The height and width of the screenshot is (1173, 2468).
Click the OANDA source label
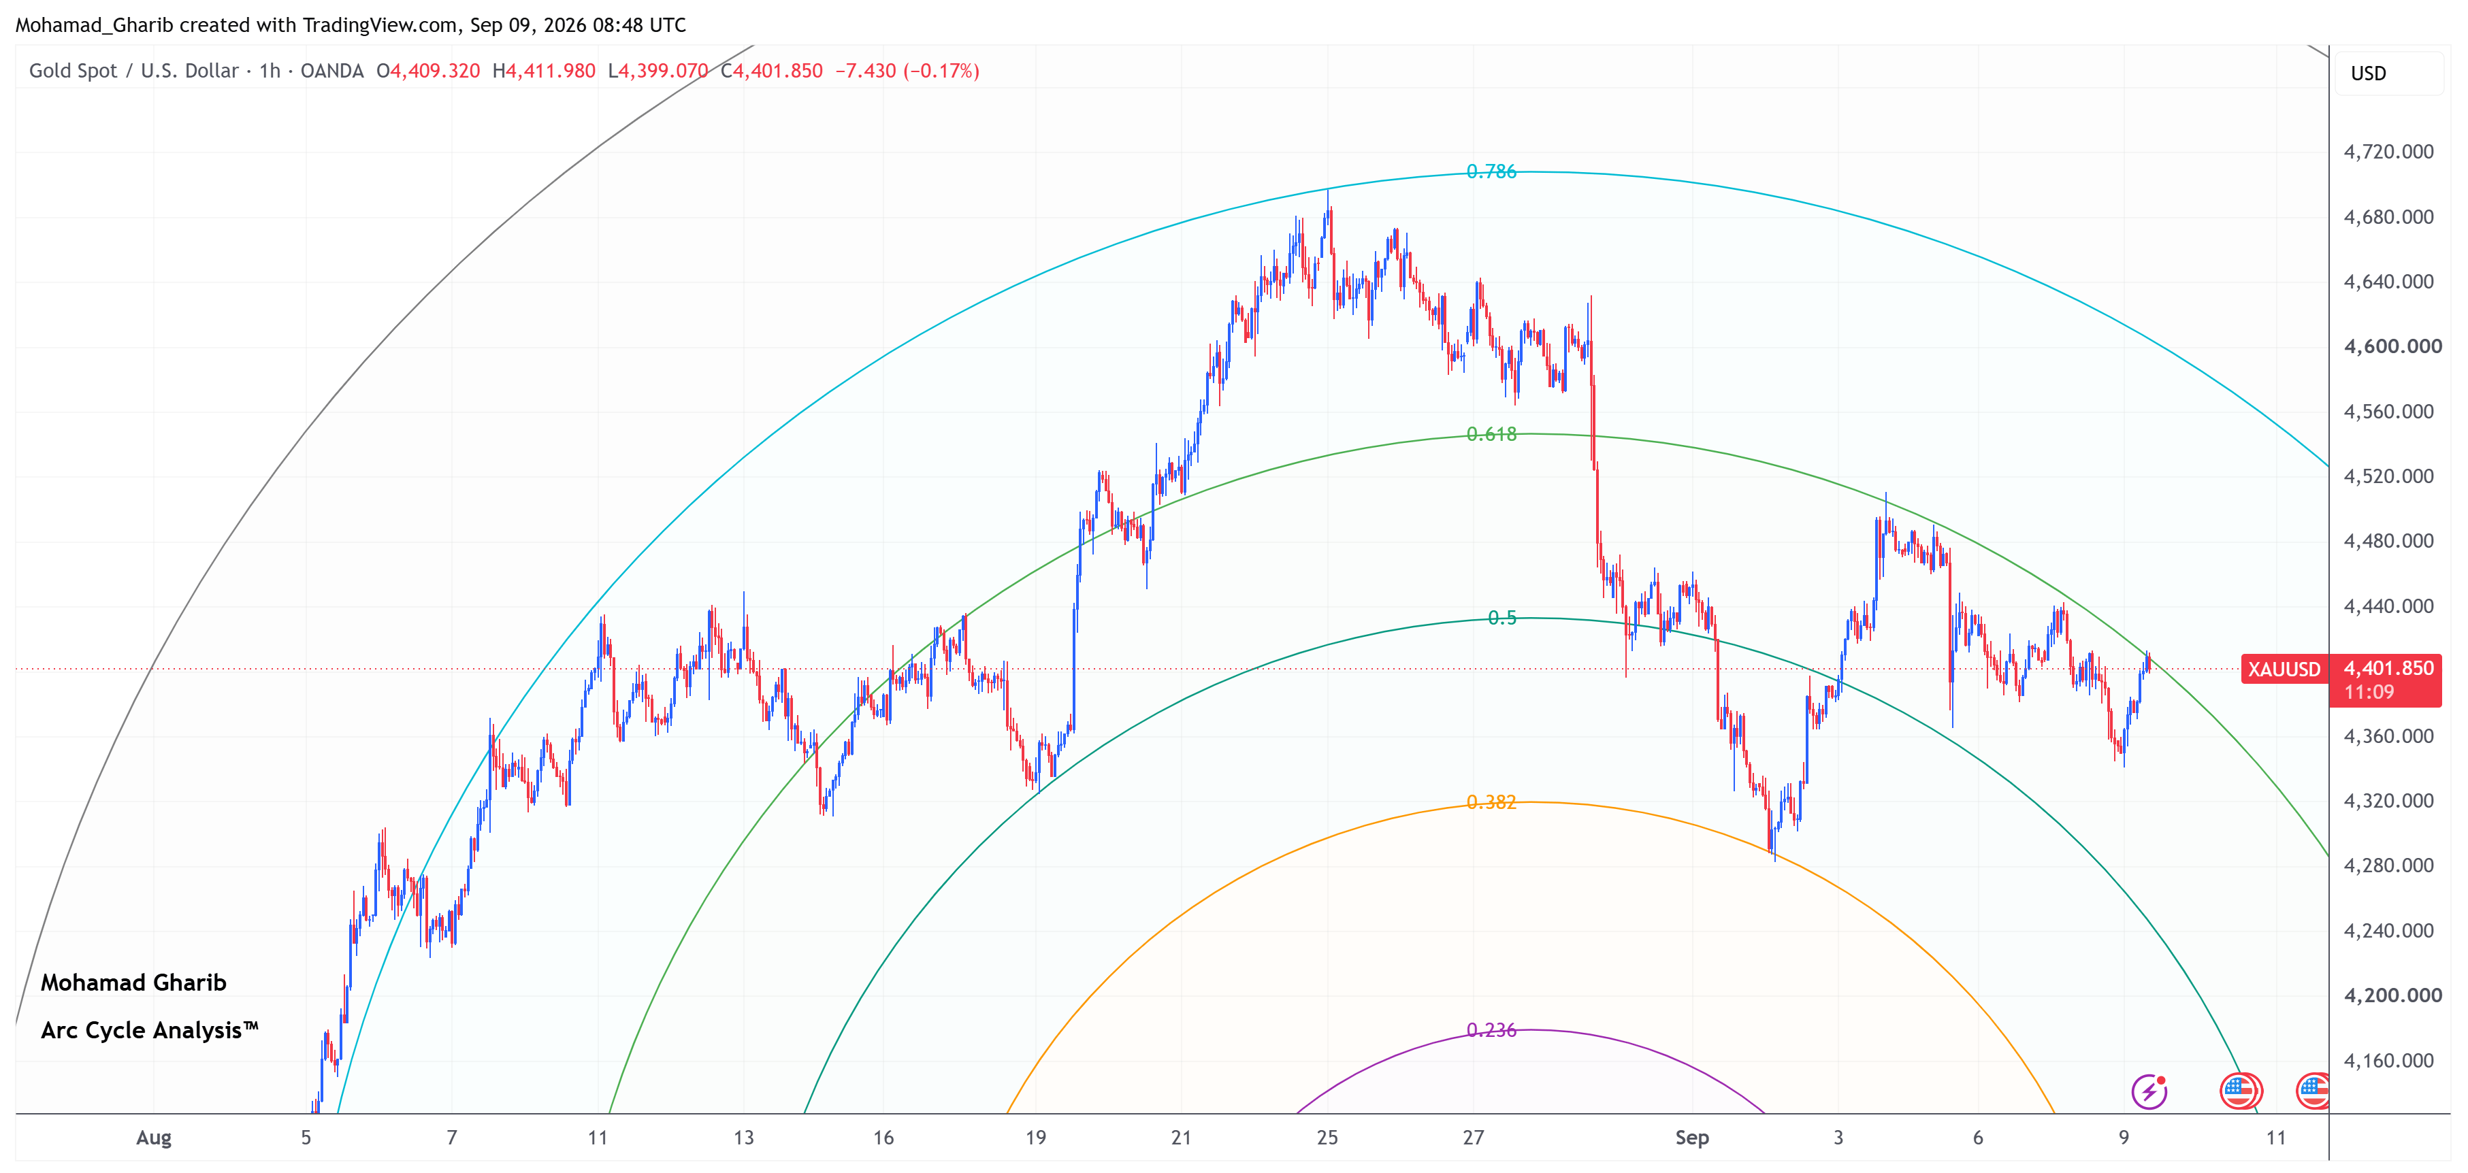(x=331, y=71)
